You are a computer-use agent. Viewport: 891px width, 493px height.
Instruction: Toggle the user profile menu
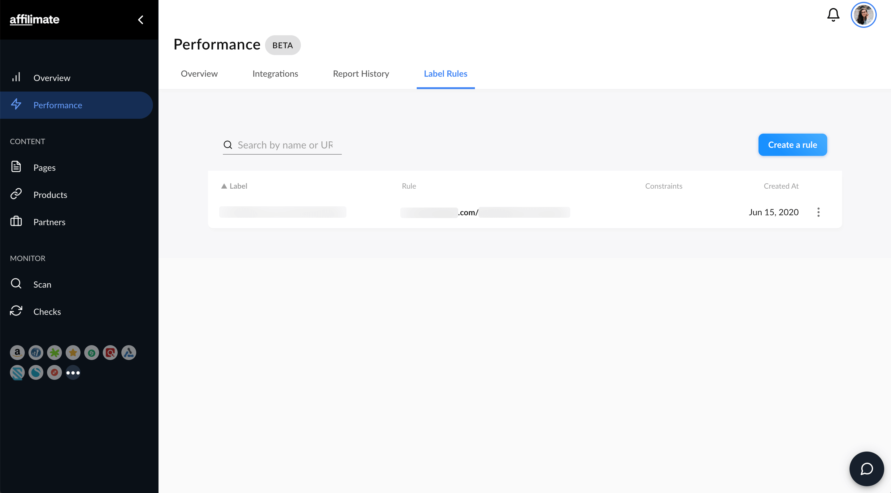pyautogui.click(x=864, y=14)
